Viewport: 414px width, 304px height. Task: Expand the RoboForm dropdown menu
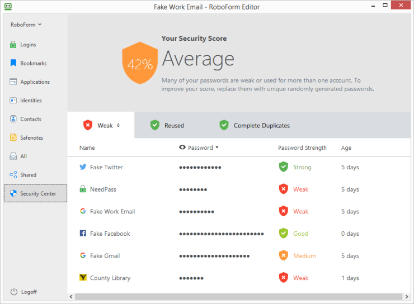pyautogui.click(x=26, y=25)
